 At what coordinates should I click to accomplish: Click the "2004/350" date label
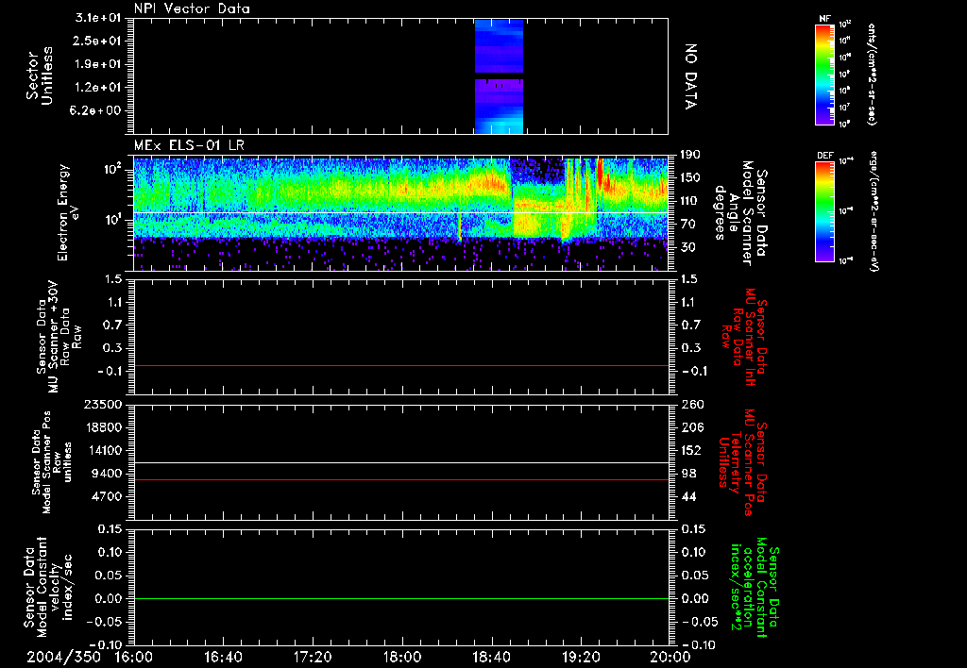point(63,658)
